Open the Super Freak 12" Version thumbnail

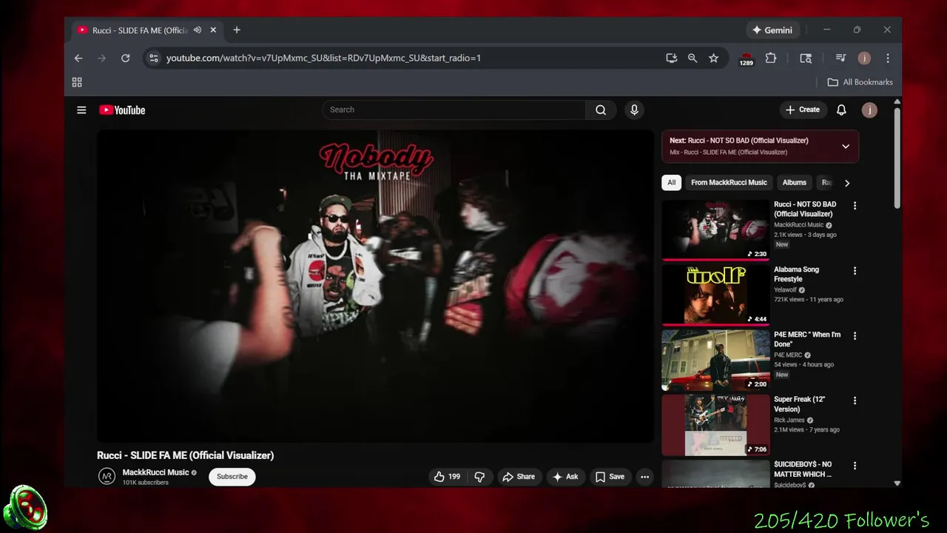tap(715, 425)
